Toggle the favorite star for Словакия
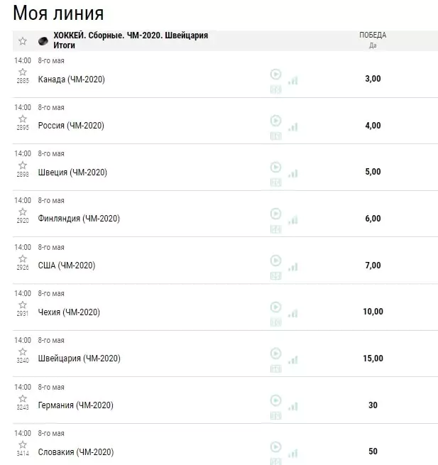This screenshot has width=438, height=465. [23, 444]
